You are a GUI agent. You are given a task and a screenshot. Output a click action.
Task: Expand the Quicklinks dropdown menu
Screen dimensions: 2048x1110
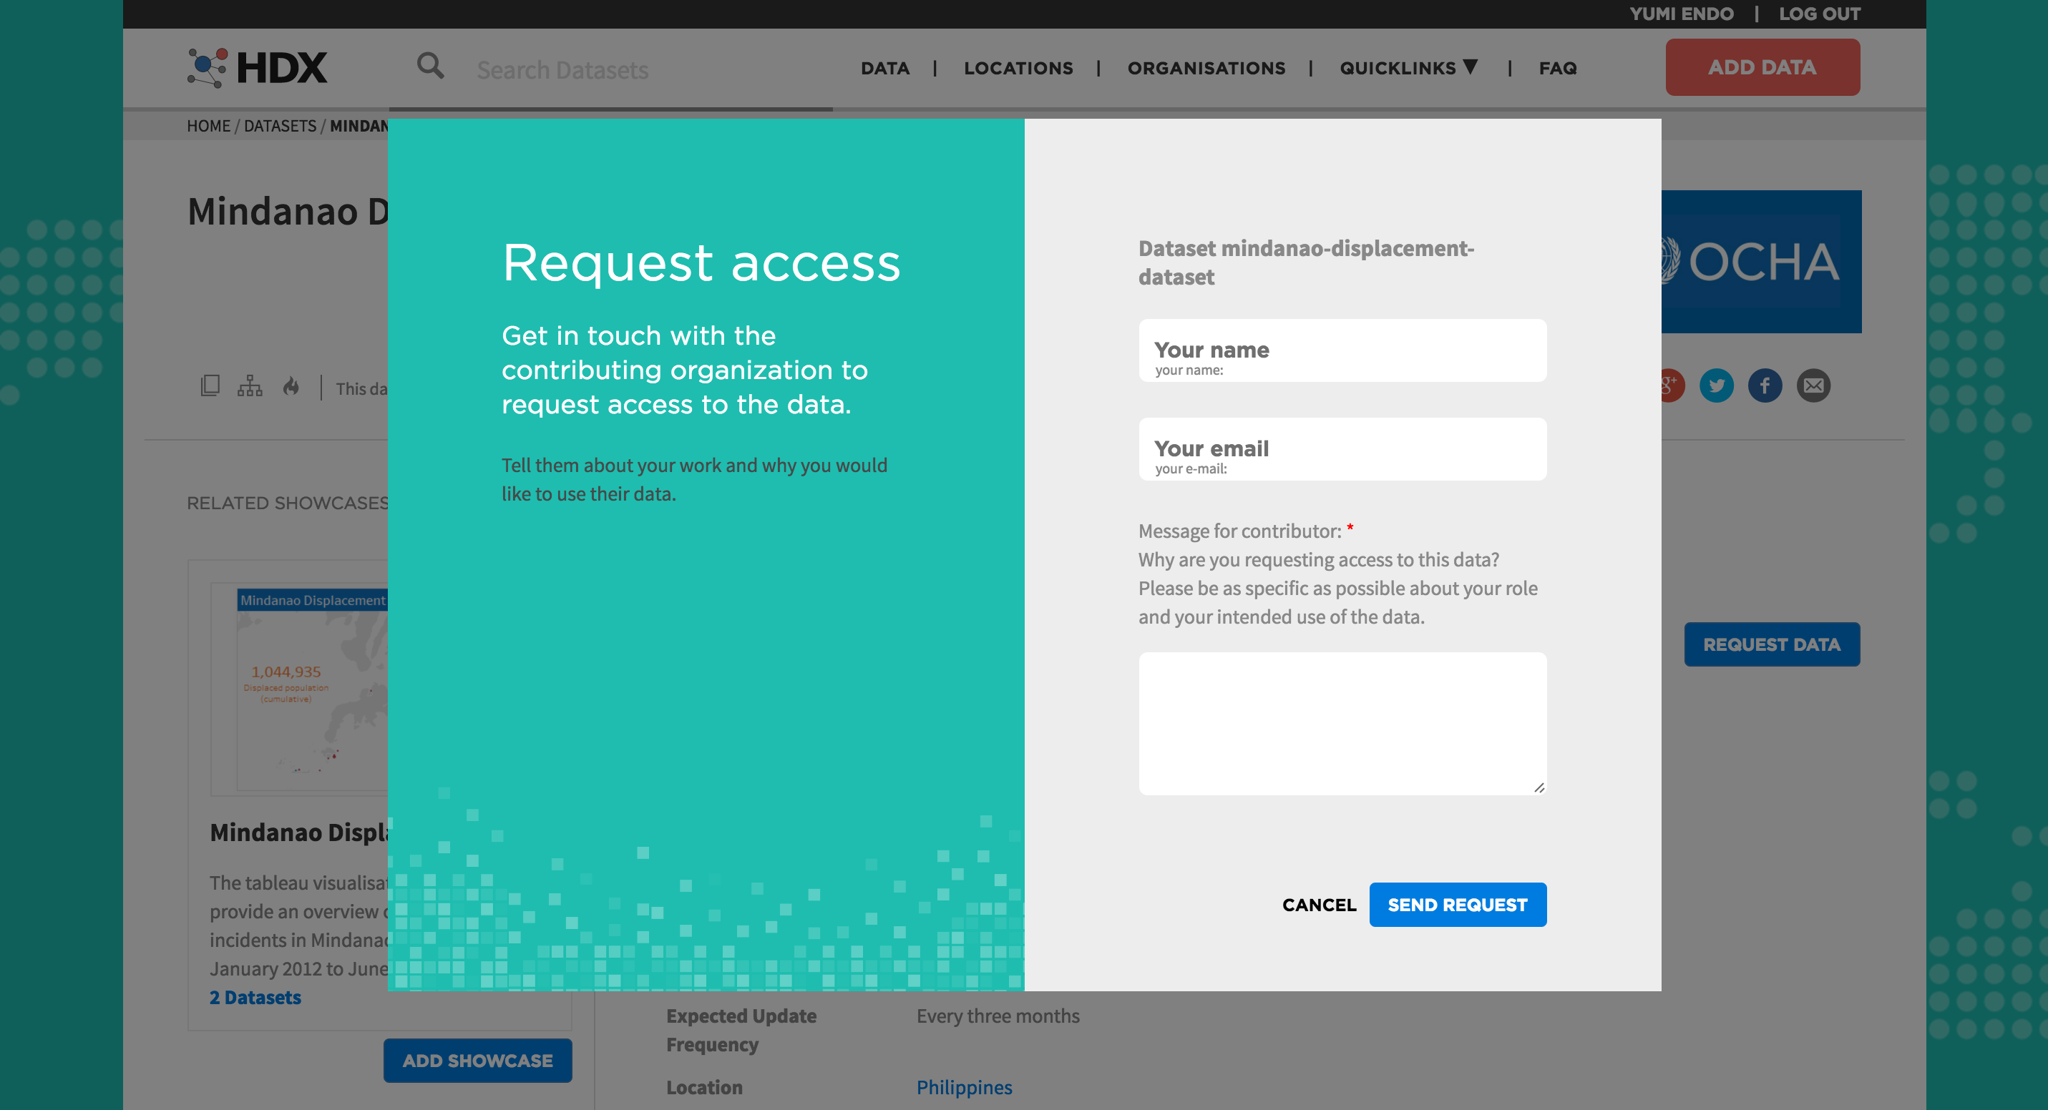point(1408,69)
